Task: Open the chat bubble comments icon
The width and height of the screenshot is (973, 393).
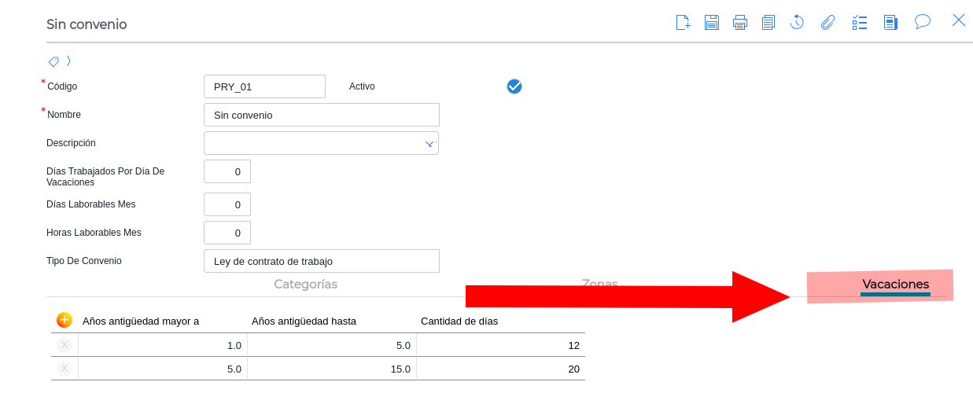Action: (923, 22)
